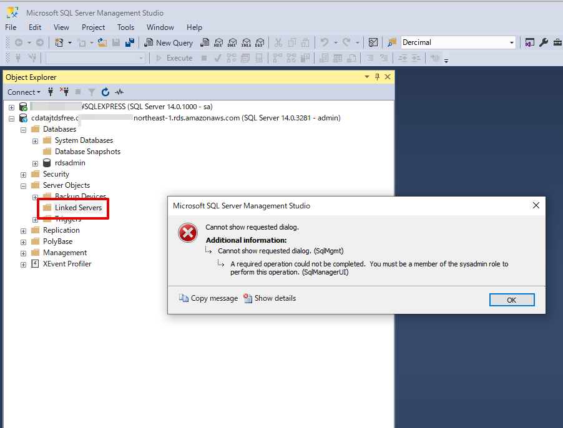
Task: Select the rdsadmin database
Action: (x=70, y=163)
